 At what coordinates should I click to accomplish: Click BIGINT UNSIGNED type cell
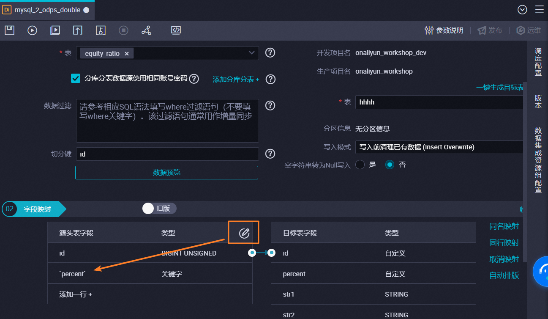click(x=189, y=253)
